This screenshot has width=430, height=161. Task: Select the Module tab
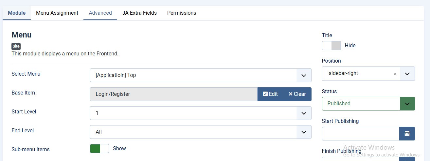pyautogui.click(x=17, y=13)
